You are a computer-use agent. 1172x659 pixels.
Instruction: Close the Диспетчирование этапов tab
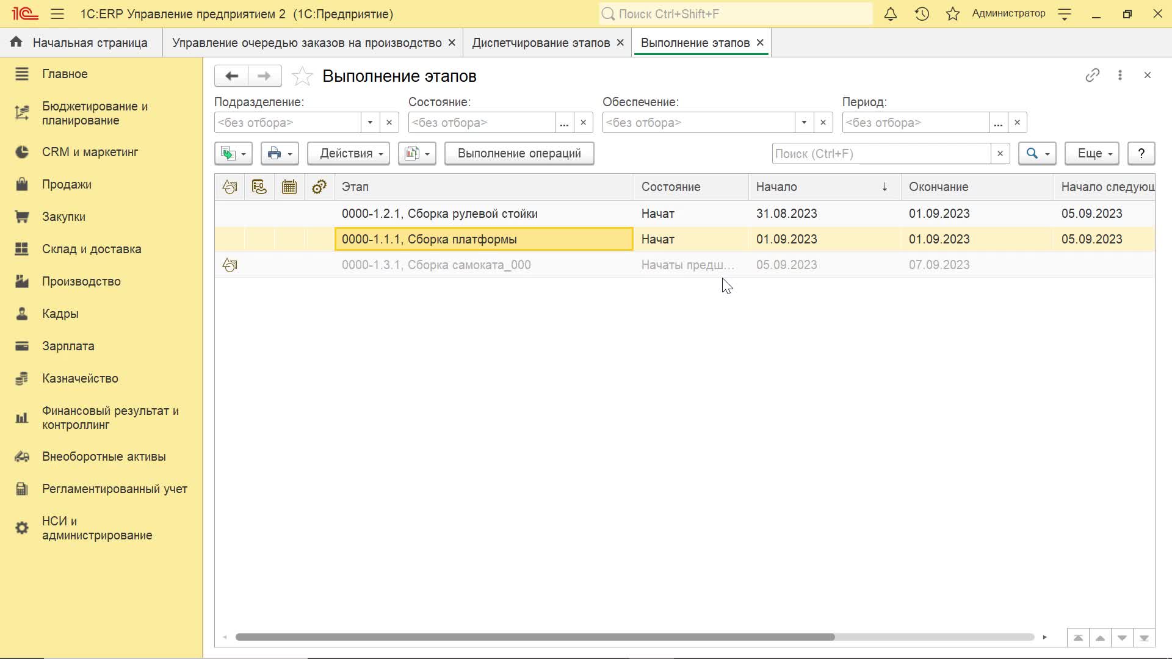coord(620,43)
